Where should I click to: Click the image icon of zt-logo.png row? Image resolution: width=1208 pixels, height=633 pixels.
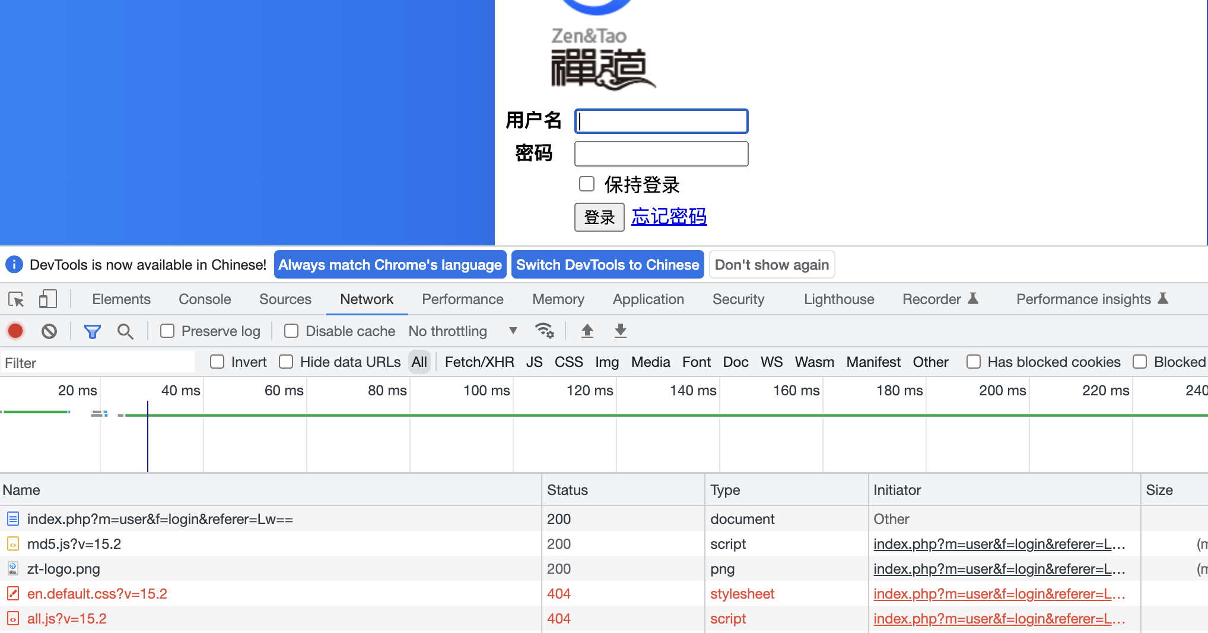13,569
